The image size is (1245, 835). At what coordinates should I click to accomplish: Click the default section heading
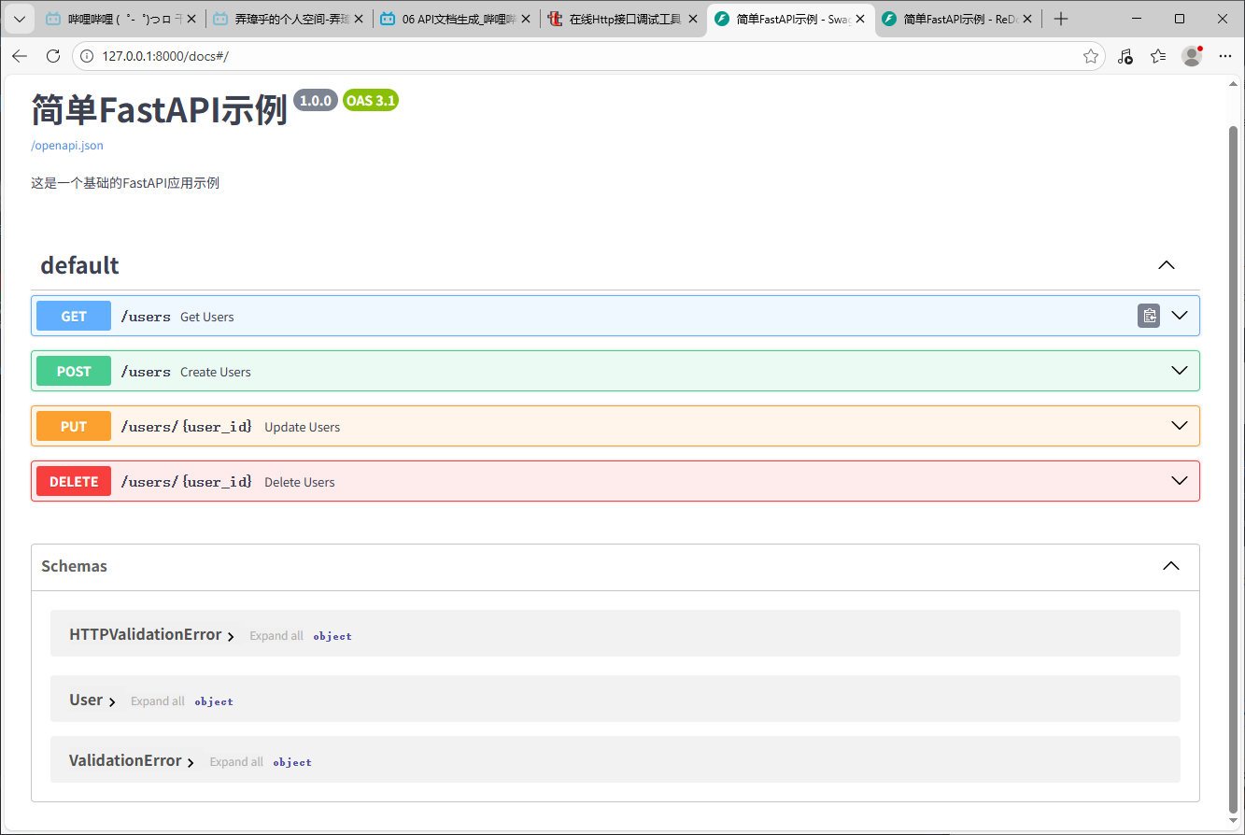pyautogui.click(x=79, y=265)
